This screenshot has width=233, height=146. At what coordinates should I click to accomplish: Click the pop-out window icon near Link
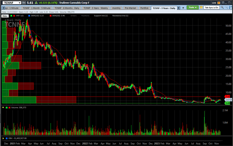[x=223, y=2]
